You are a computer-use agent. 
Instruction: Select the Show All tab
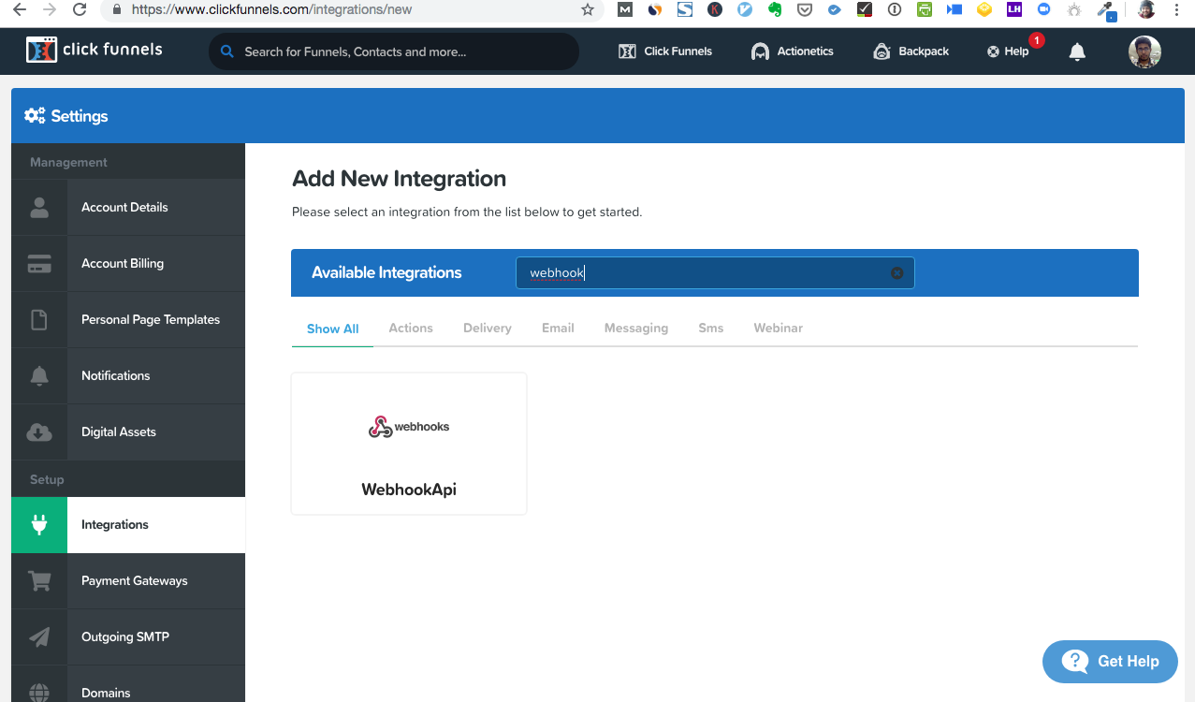(x=333, y=329)
